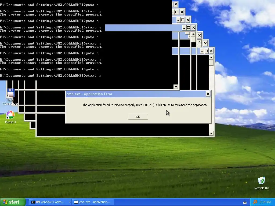This screenshot has width=275, height=206.
Task: Minimize the largest command prompt window
Action: click(202, 51)
